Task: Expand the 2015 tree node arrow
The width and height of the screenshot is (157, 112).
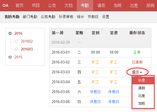Action: [x=10, y=57]
